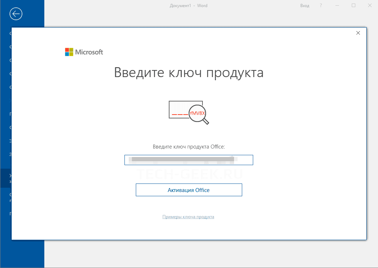Viewport: 378px width, 268px height.
Task: Select the highlighted "Учетная запись" sidebar item
Action: [x=6, y=178]
